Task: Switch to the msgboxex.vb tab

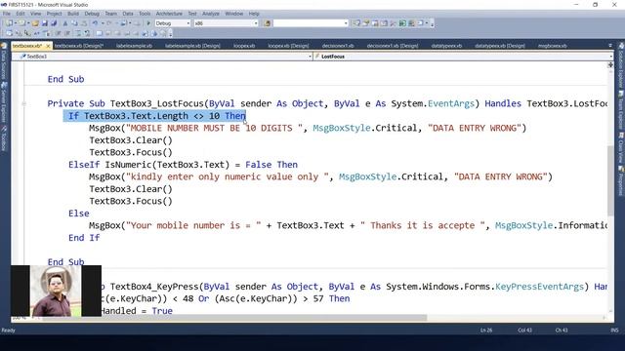Action: (x=552, y=46)
